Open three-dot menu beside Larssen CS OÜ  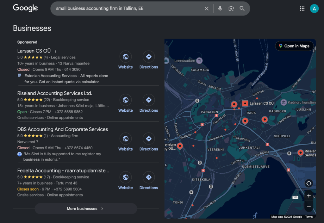pos(55,51)
